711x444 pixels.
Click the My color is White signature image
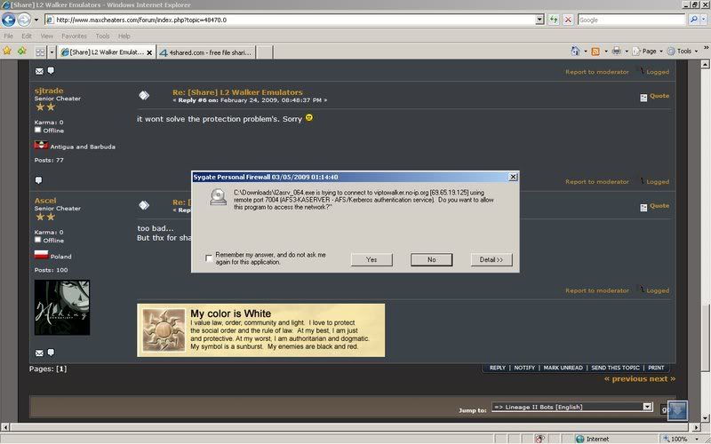point(261,330)
